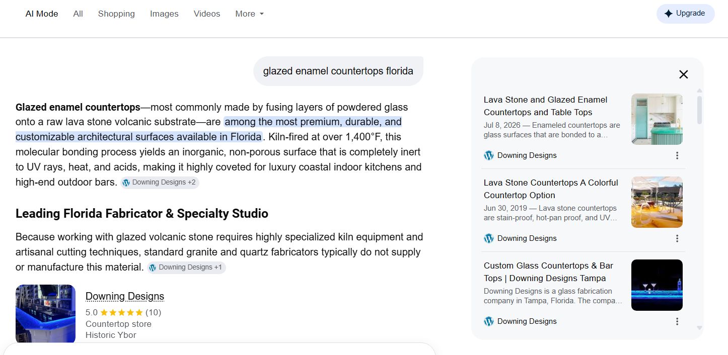Click the Jul 8, 2026 source snippet

pyautogui.click(x=552, y=130)
